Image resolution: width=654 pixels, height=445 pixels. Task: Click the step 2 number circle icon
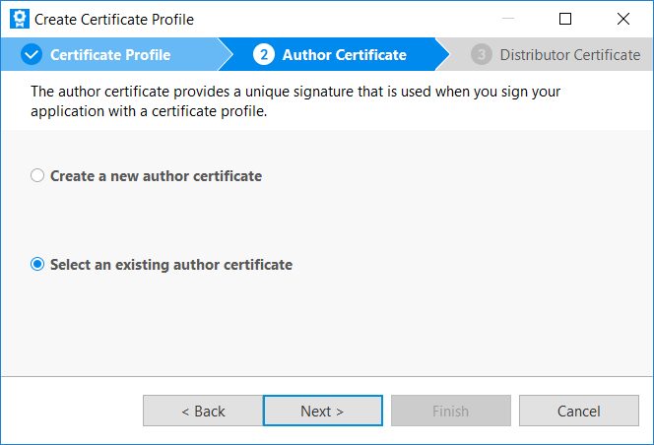[263, 55]
